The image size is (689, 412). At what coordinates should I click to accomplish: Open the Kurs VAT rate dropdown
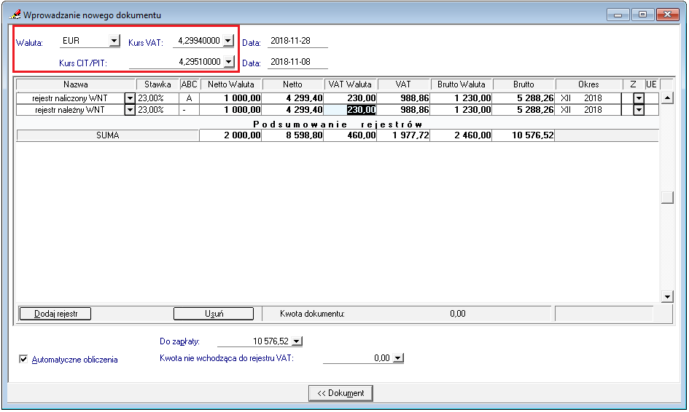(x=228, y=41)
